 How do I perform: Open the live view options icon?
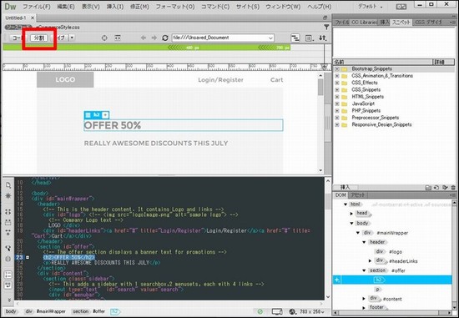pyautogui.click(x=309, y=38)
